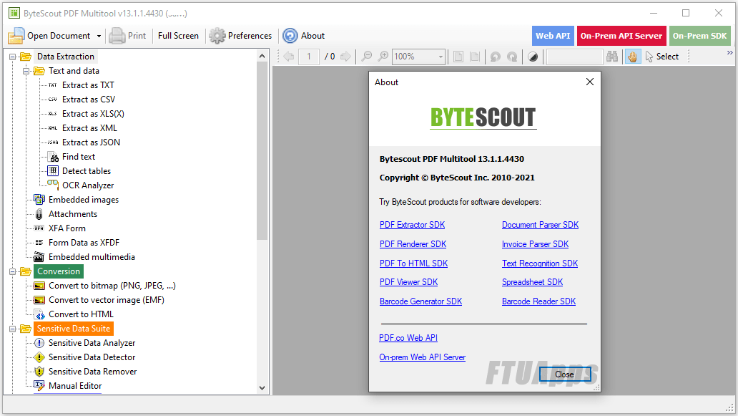This screenshot has height=416, width=738.
Task: Open the Invoice Parser SDK link
Action: click(535, 244)
